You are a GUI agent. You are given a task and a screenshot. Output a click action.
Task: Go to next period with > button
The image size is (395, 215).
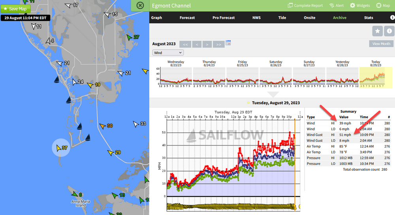(207, 44)
